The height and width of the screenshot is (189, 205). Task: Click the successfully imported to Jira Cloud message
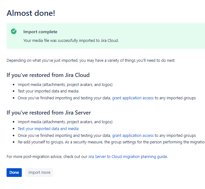pyautogui.click(x=71, y=40)
